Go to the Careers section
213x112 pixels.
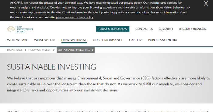coord(136,40)
